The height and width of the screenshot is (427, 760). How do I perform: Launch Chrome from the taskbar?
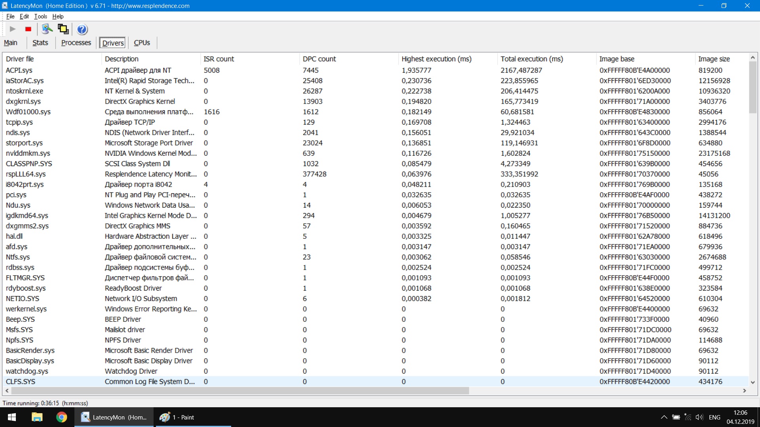click(x=61, y=417)
